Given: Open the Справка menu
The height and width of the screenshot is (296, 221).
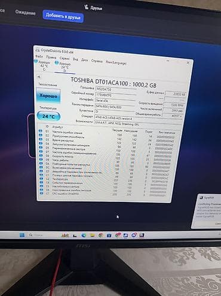Looking at the screenshot, I should click(x=97, y=61).
